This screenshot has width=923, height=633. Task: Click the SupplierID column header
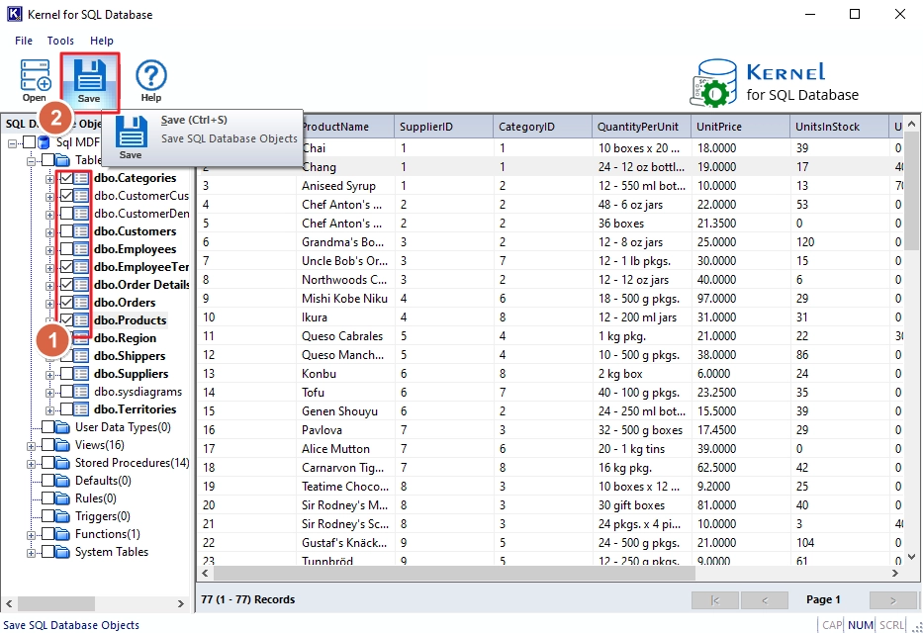tap(443, 127)
